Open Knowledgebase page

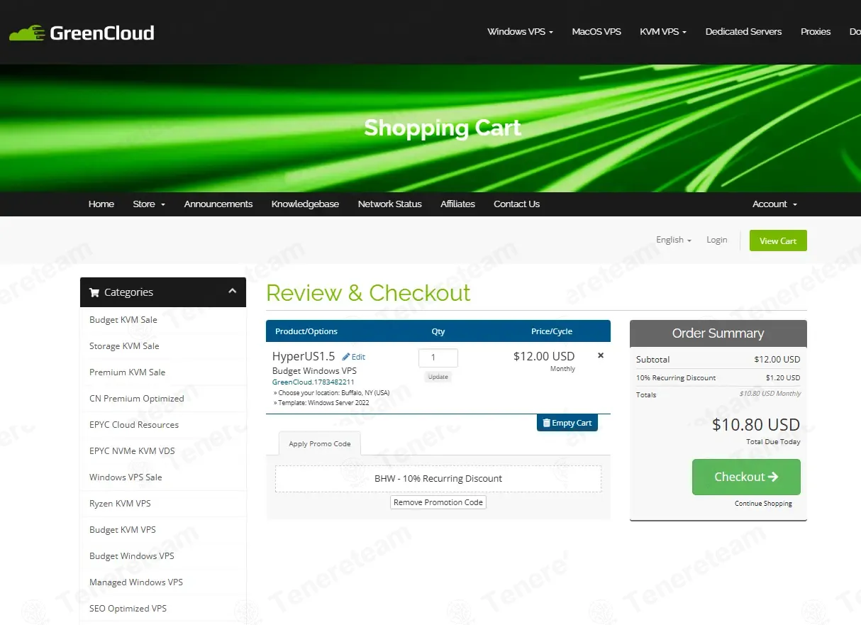[x=305, y=204]
